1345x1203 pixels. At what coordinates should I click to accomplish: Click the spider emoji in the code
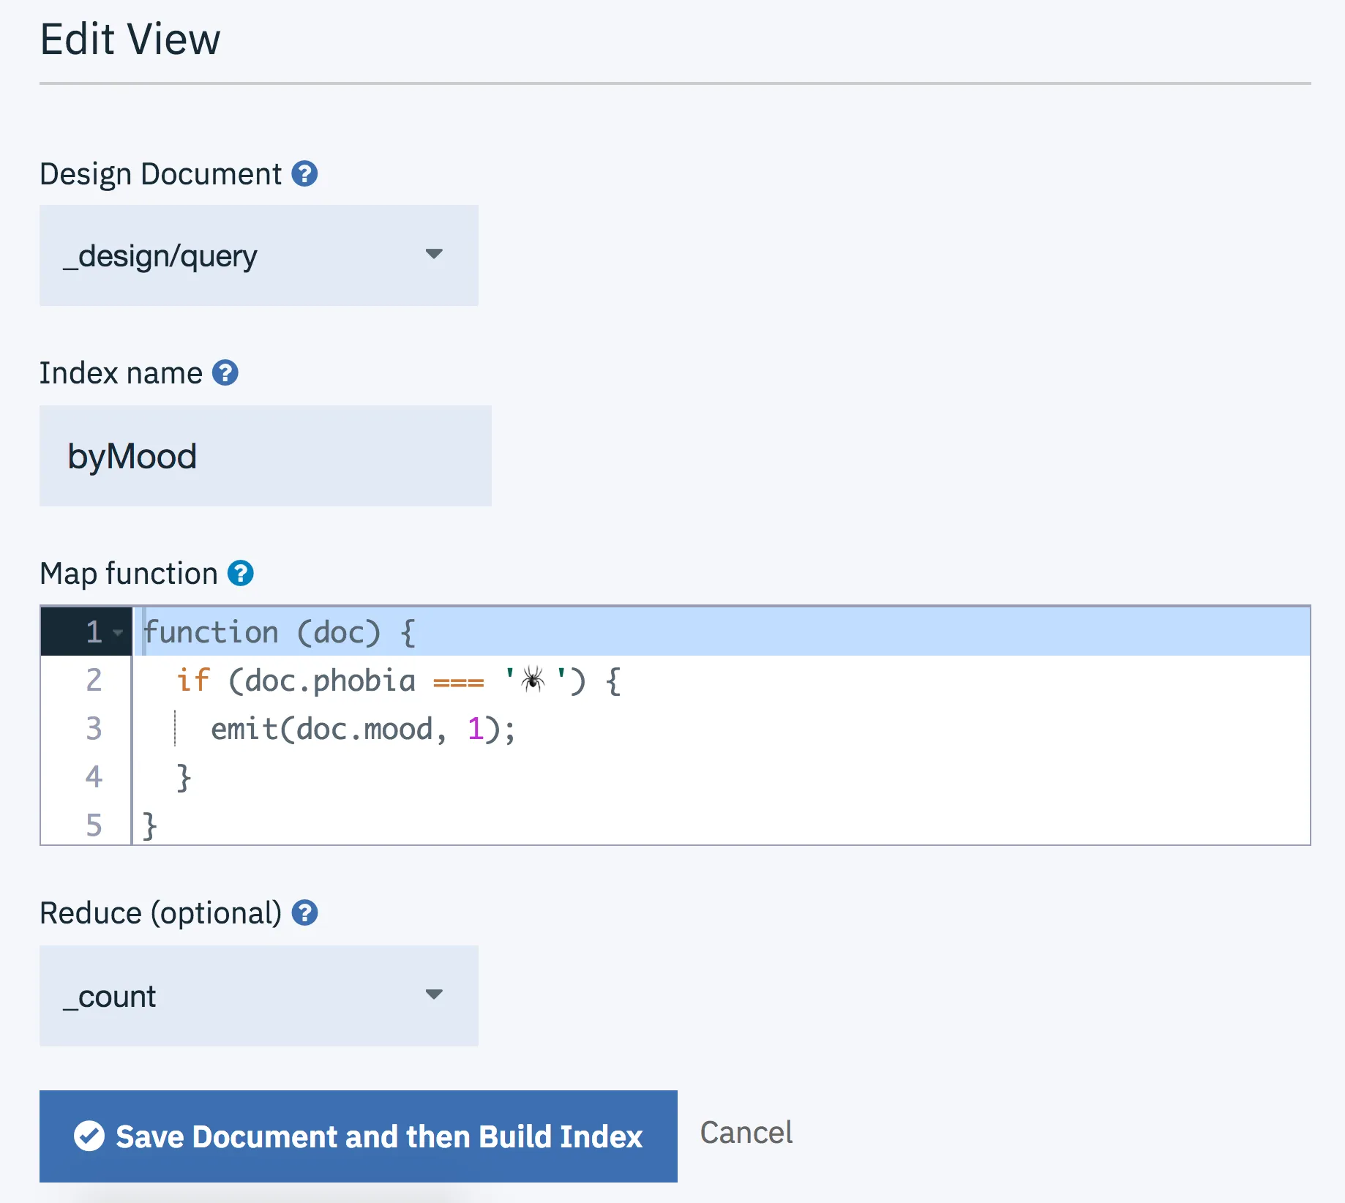533,681
